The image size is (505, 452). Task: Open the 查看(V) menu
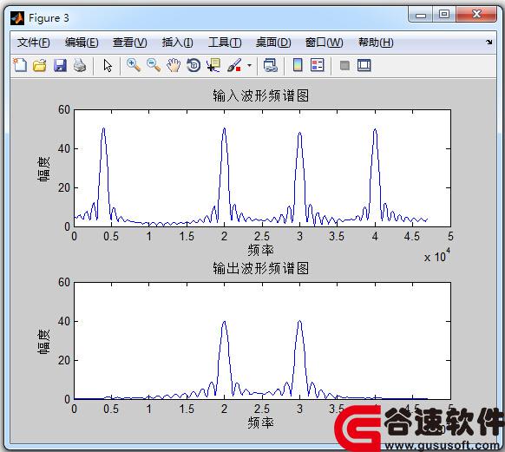point(130,43)
